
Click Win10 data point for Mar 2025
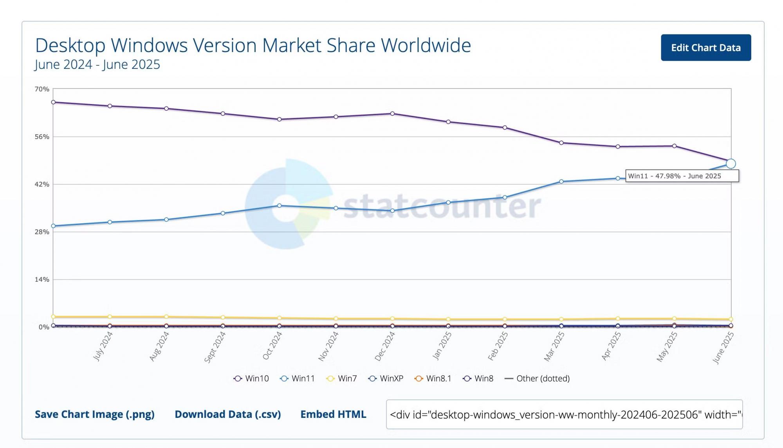[x=561, y=143]
